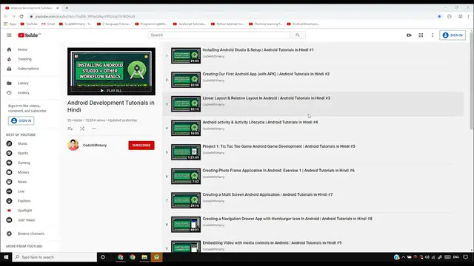Open the Gmail bookmark
This screenshot has width=474, height=266.
click(x=48, y=24)
